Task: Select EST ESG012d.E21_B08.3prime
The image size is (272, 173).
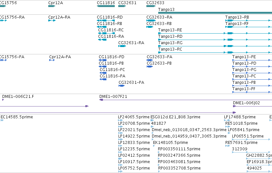Action: pos(175,117)
